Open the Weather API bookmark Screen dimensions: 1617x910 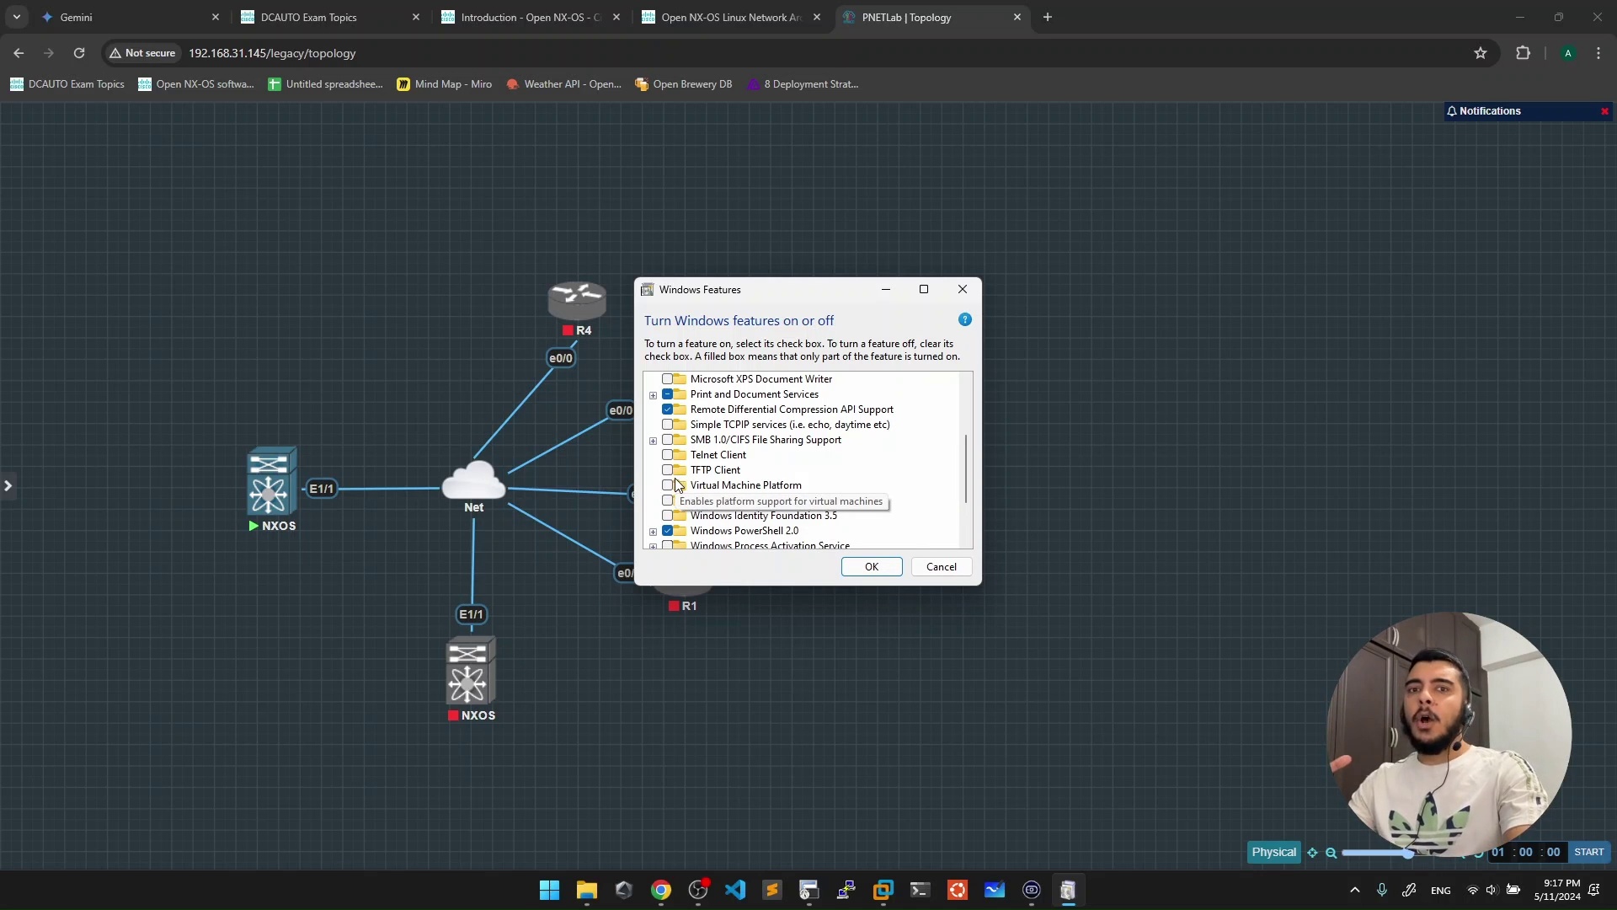click(x=563, y=84)
